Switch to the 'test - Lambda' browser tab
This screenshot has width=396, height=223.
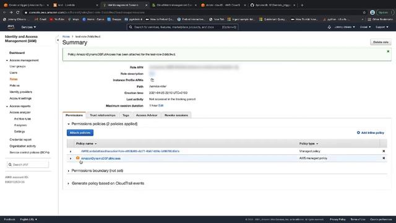75,5
